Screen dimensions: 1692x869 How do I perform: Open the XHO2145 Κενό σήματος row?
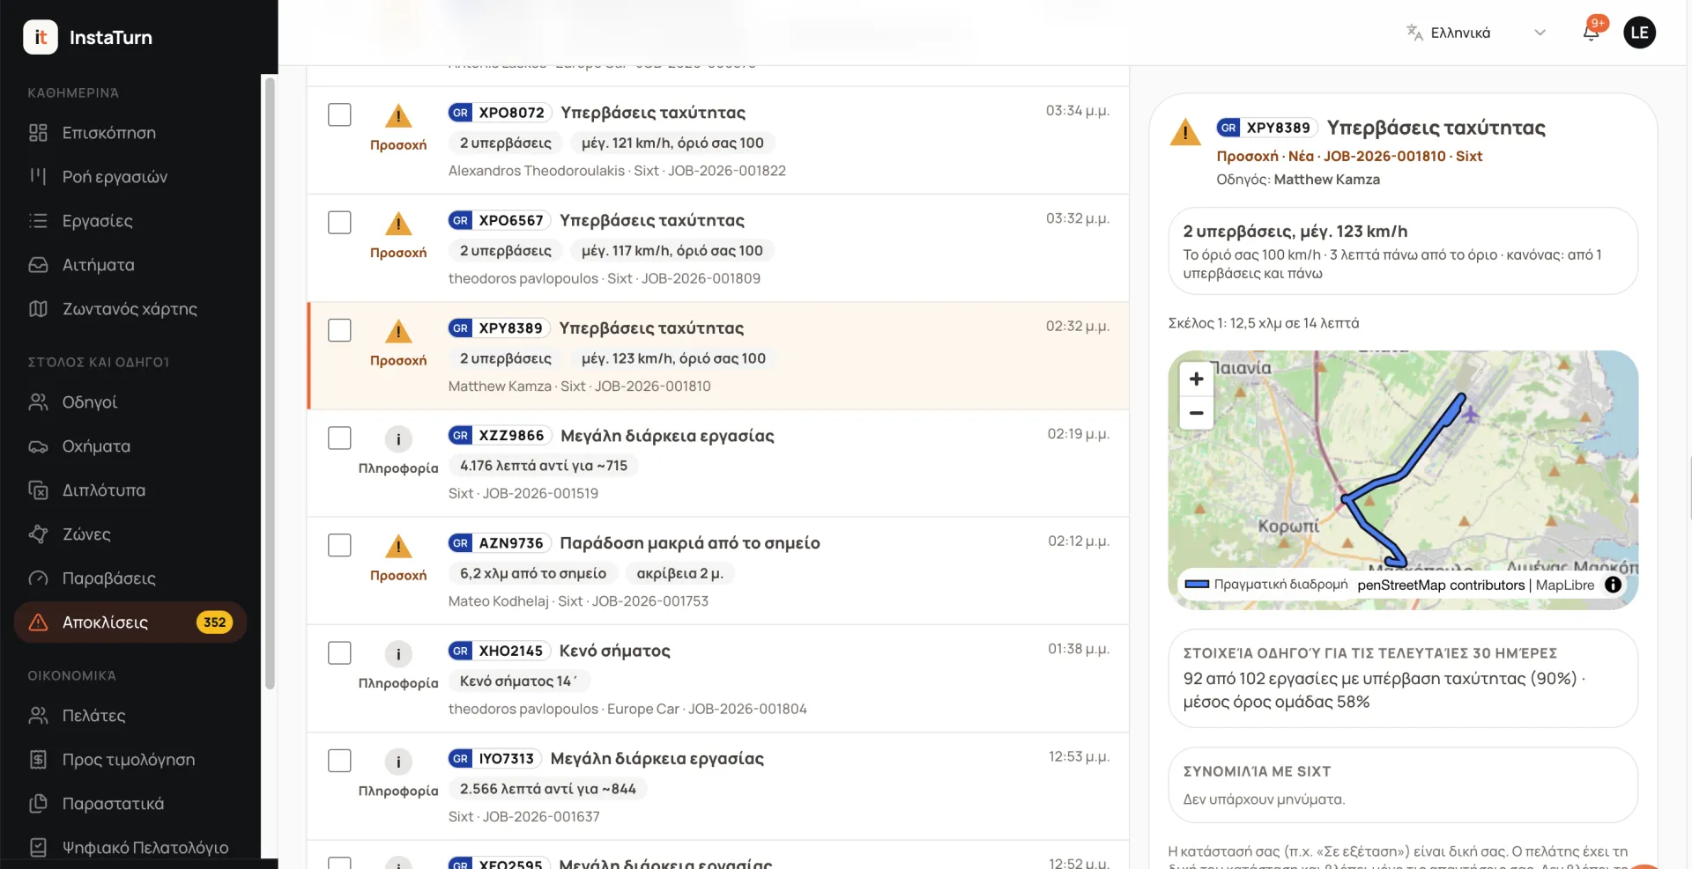(x=718, y=679)
